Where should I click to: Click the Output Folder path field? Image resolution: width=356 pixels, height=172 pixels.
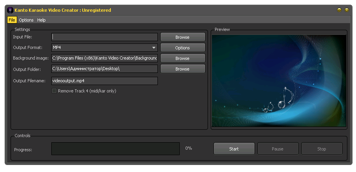[105, 69]
